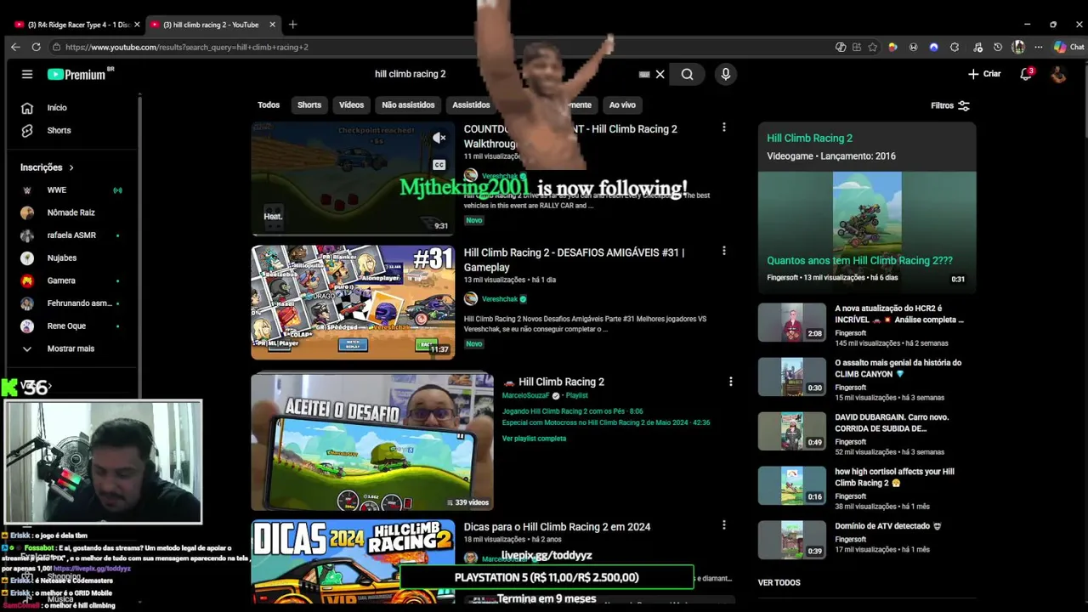This screenshot has height=612, width=1088.
Task: Open Hill Climb Racing 2 game card title
Action: (809, 138)
